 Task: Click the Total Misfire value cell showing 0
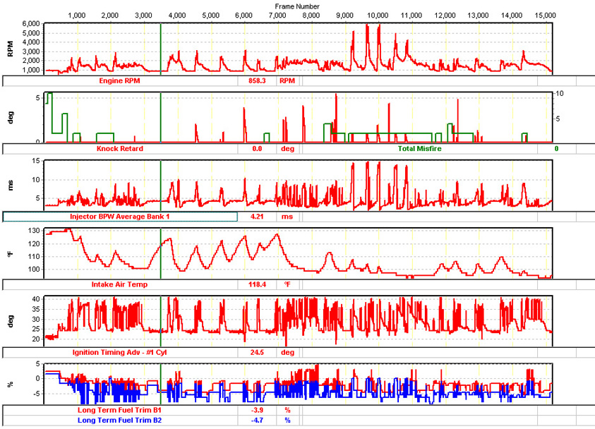point(556,149)
